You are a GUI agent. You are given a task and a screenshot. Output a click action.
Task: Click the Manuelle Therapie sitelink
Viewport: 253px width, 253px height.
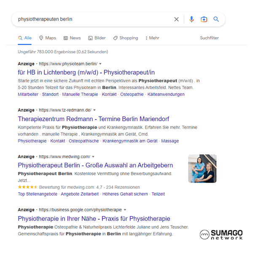pos(80,94)
